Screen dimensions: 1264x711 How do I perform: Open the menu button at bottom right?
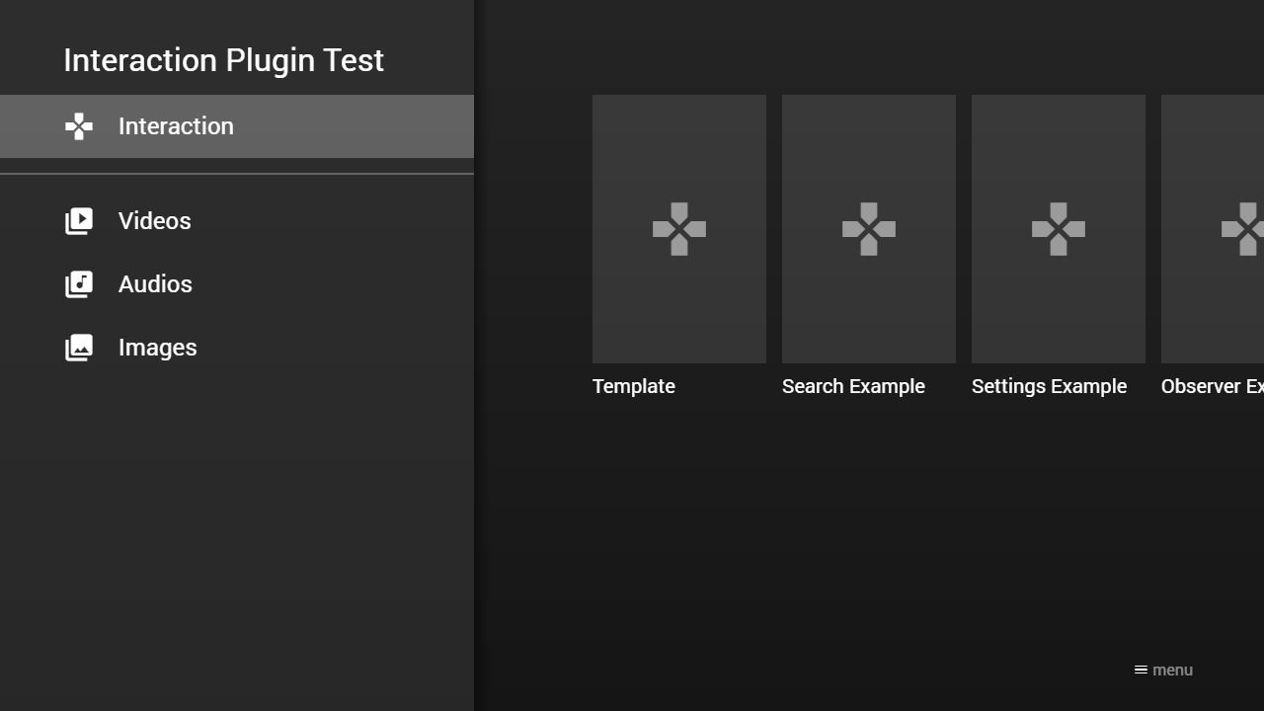click(x=1163, y=670)
